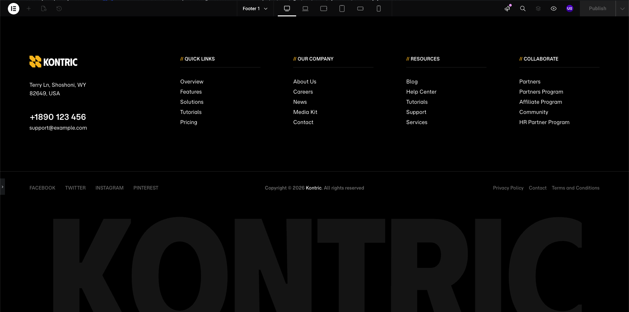This screenshot has height=312, width=629.
Task: Open the Publish options dropdown arrow
Action: tap(622, 9)
